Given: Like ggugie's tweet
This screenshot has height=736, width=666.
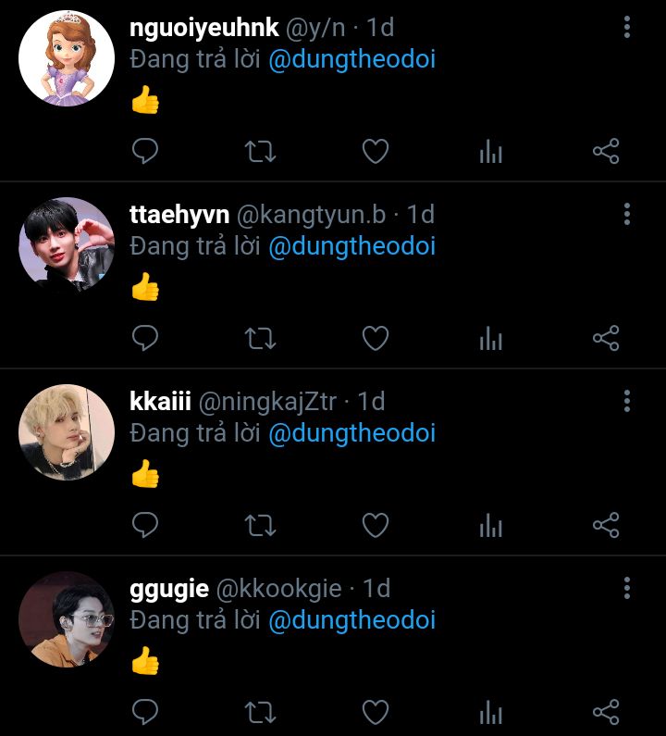Looking at the screenshot, I should (376, 712).
